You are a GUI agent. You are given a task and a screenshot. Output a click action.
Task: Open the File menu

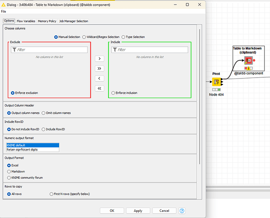(3, 11)
